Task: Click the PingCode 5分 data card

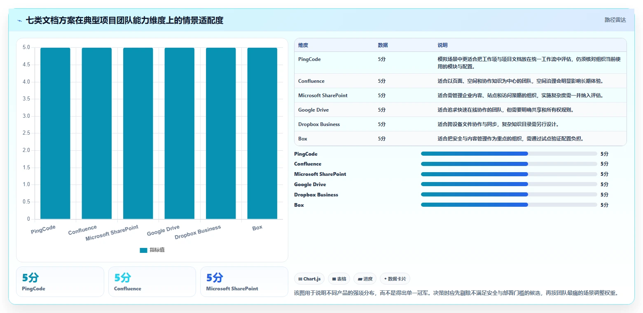Action: point(60,282)
